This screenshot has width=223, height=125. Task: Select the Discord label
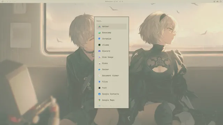pos(106,51)
